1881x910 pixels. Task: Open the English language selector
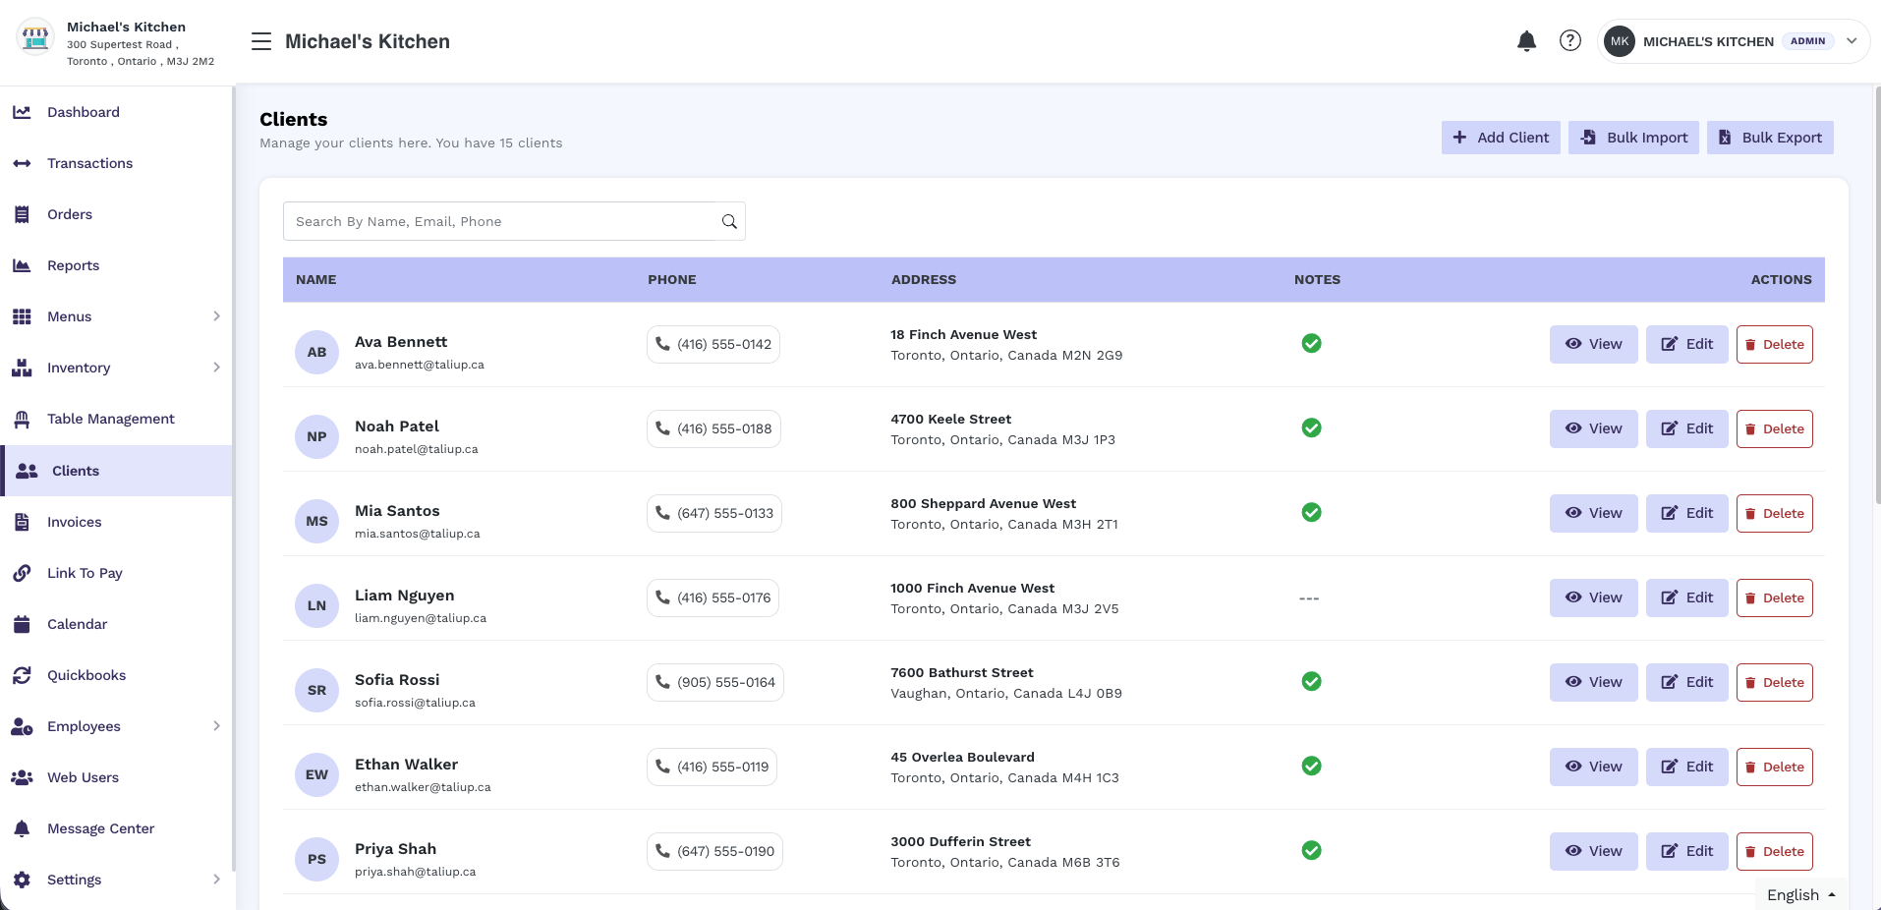1801,894
